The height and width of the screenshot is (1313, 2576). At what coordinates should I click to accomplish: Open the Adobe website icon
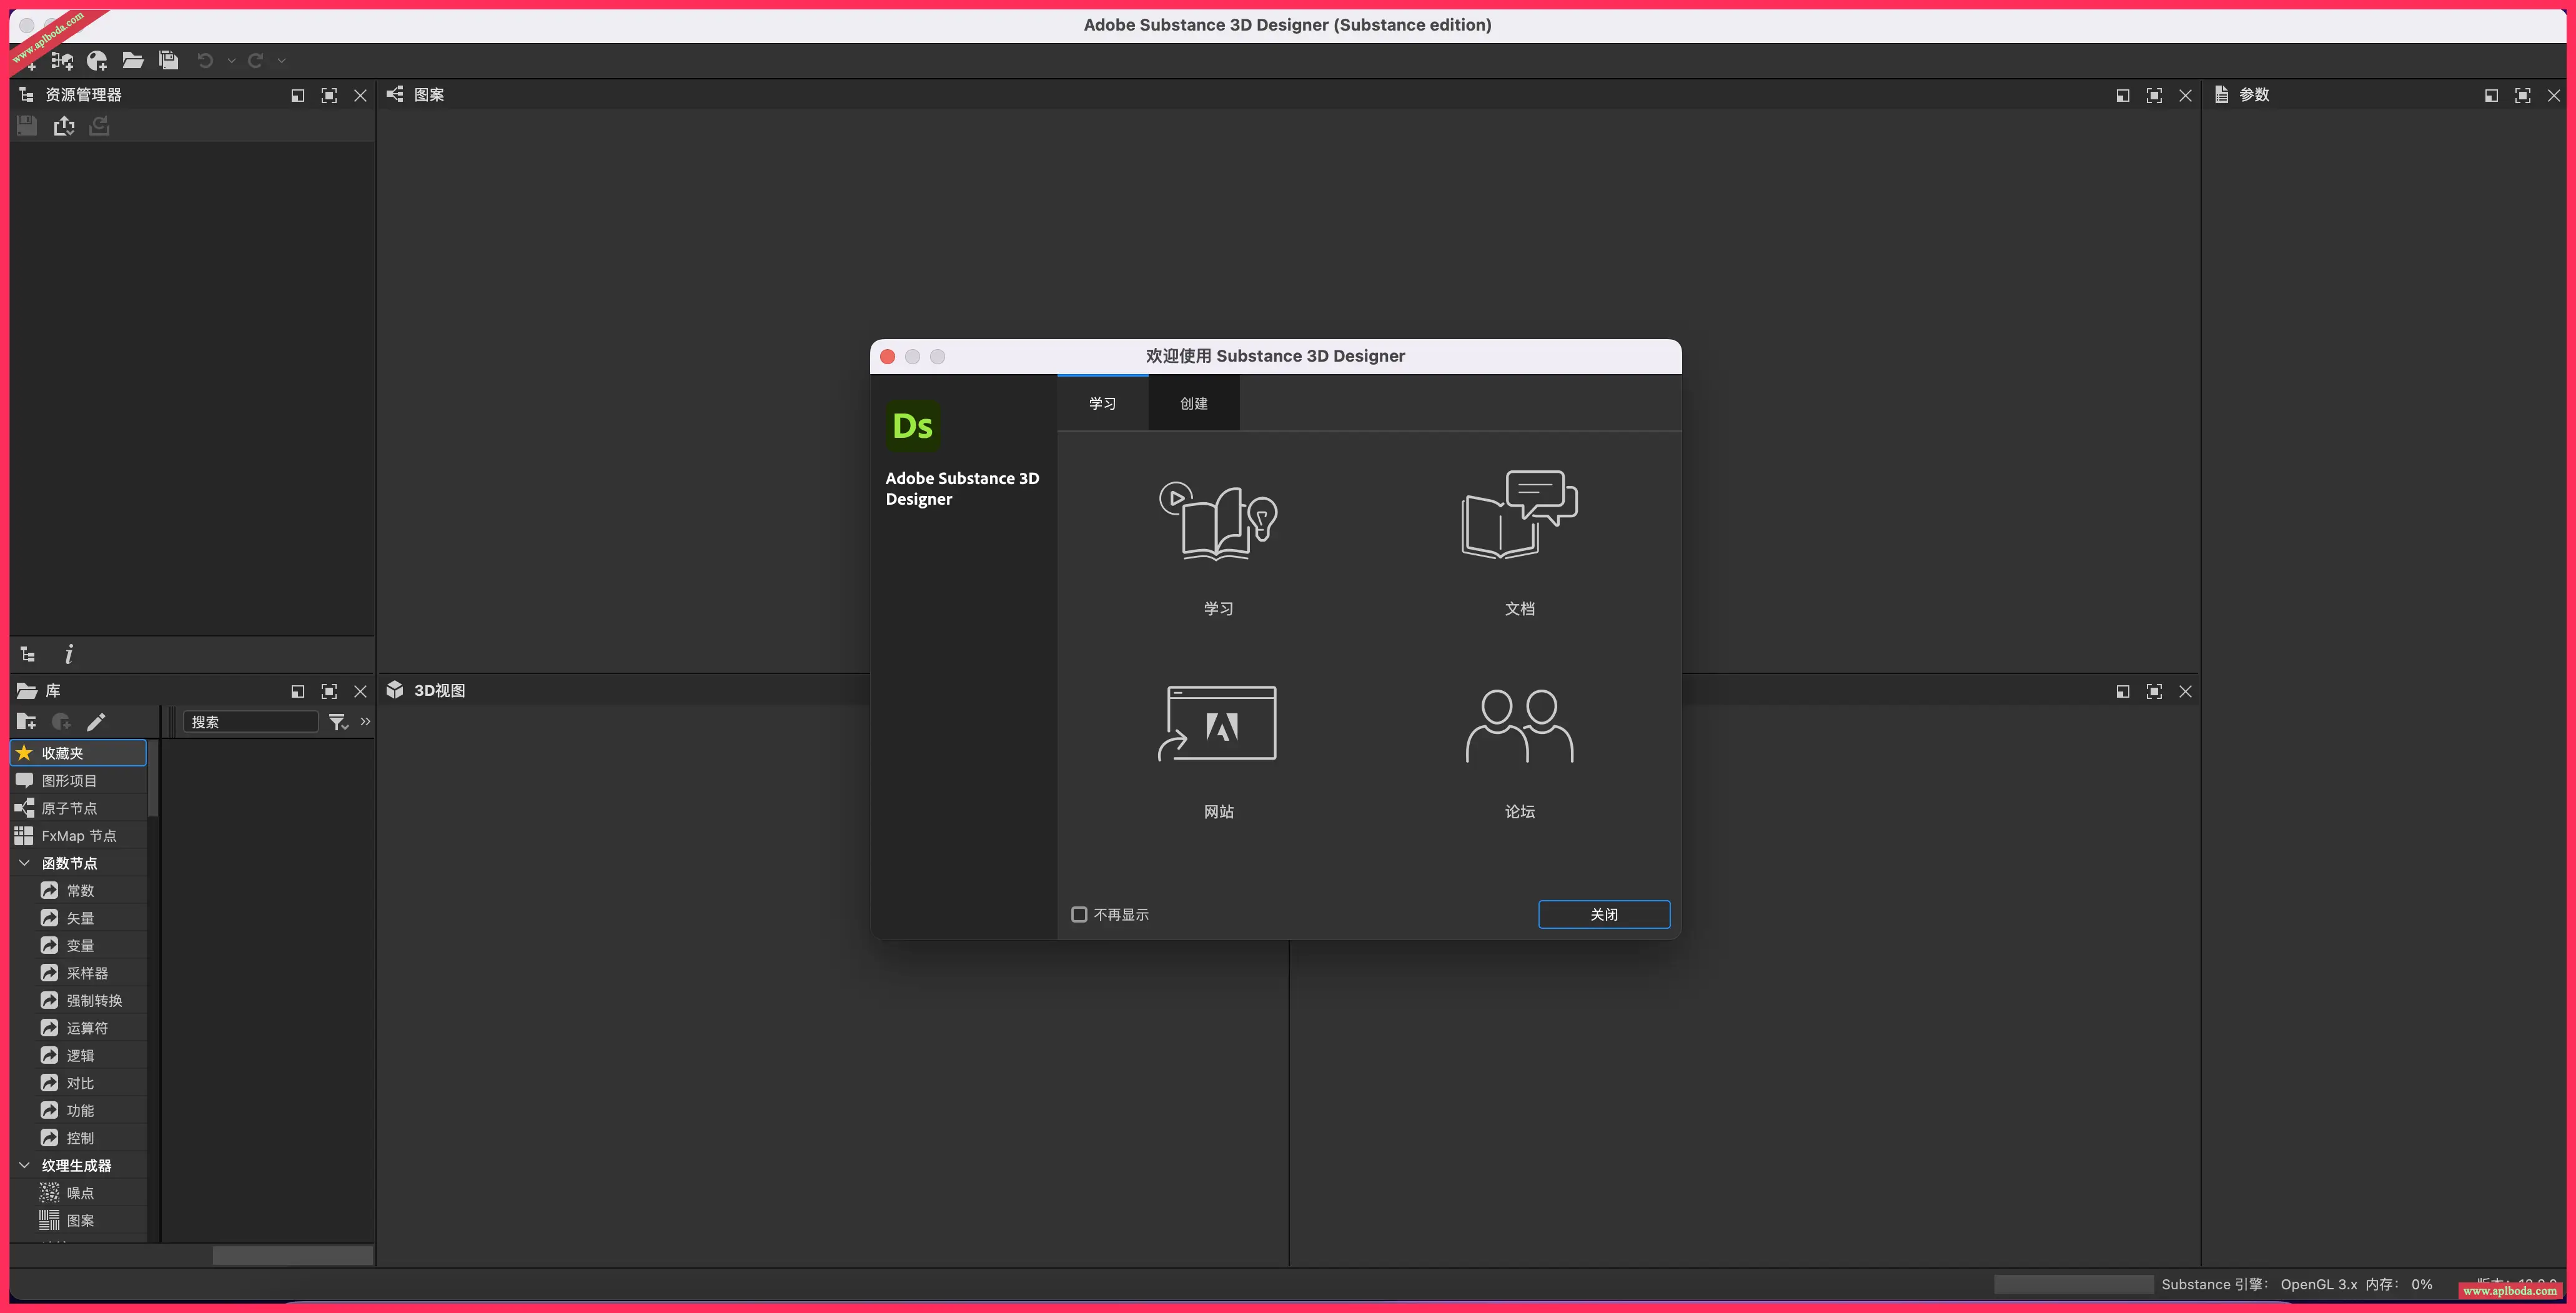tap(1217, 723)
